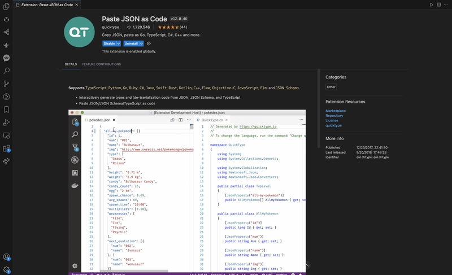Open the Manage gear in the activity bar
Image resolution: width=452 pixels, height=275 pixels.
(x=6, y=270)
